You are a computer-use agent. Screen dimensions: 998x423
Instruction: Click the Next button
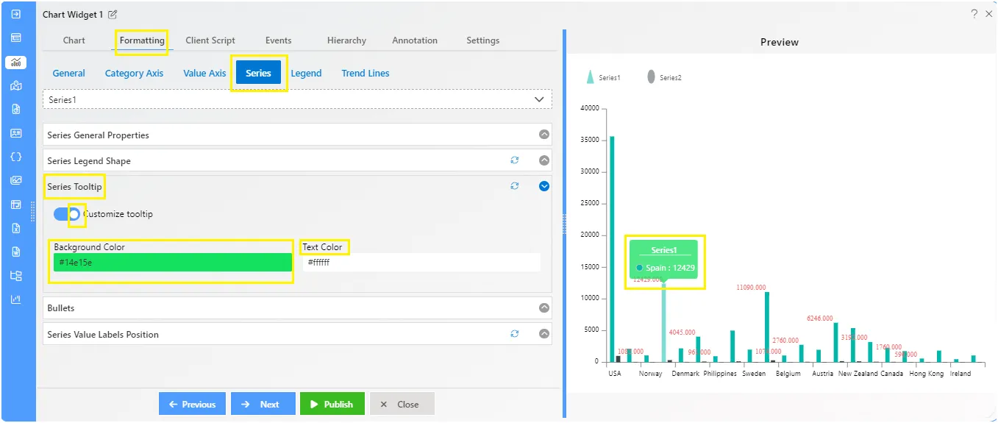[x=263, y=404]
